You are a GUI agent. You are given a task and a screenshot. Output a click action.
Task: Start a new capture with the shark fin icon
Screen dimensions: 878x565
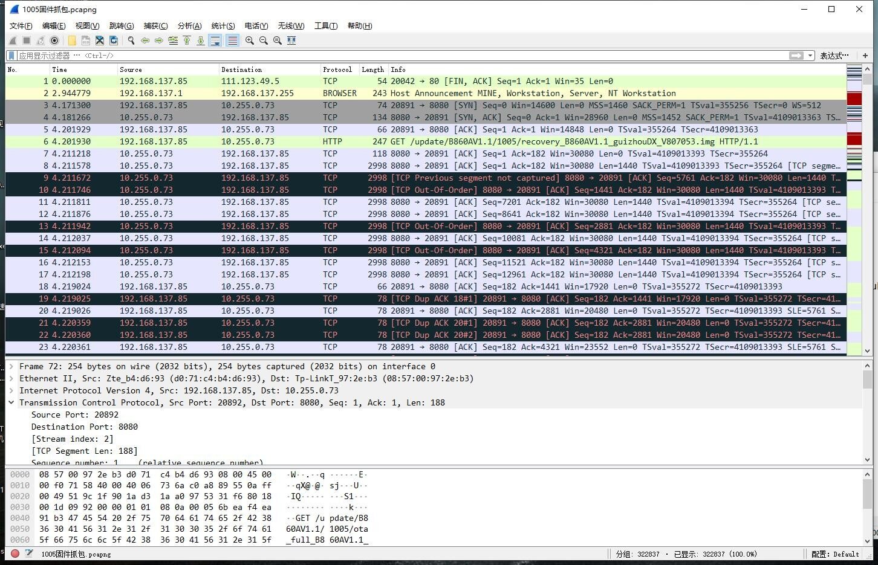[13, 40]
